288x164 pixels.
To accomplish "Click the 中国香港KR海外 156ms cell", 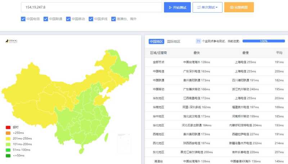I will pyautogui.click(x=246, y=161).
